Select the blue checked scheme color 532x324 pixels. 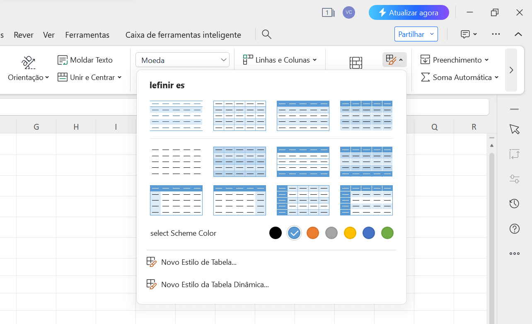[x=294, y=233]
